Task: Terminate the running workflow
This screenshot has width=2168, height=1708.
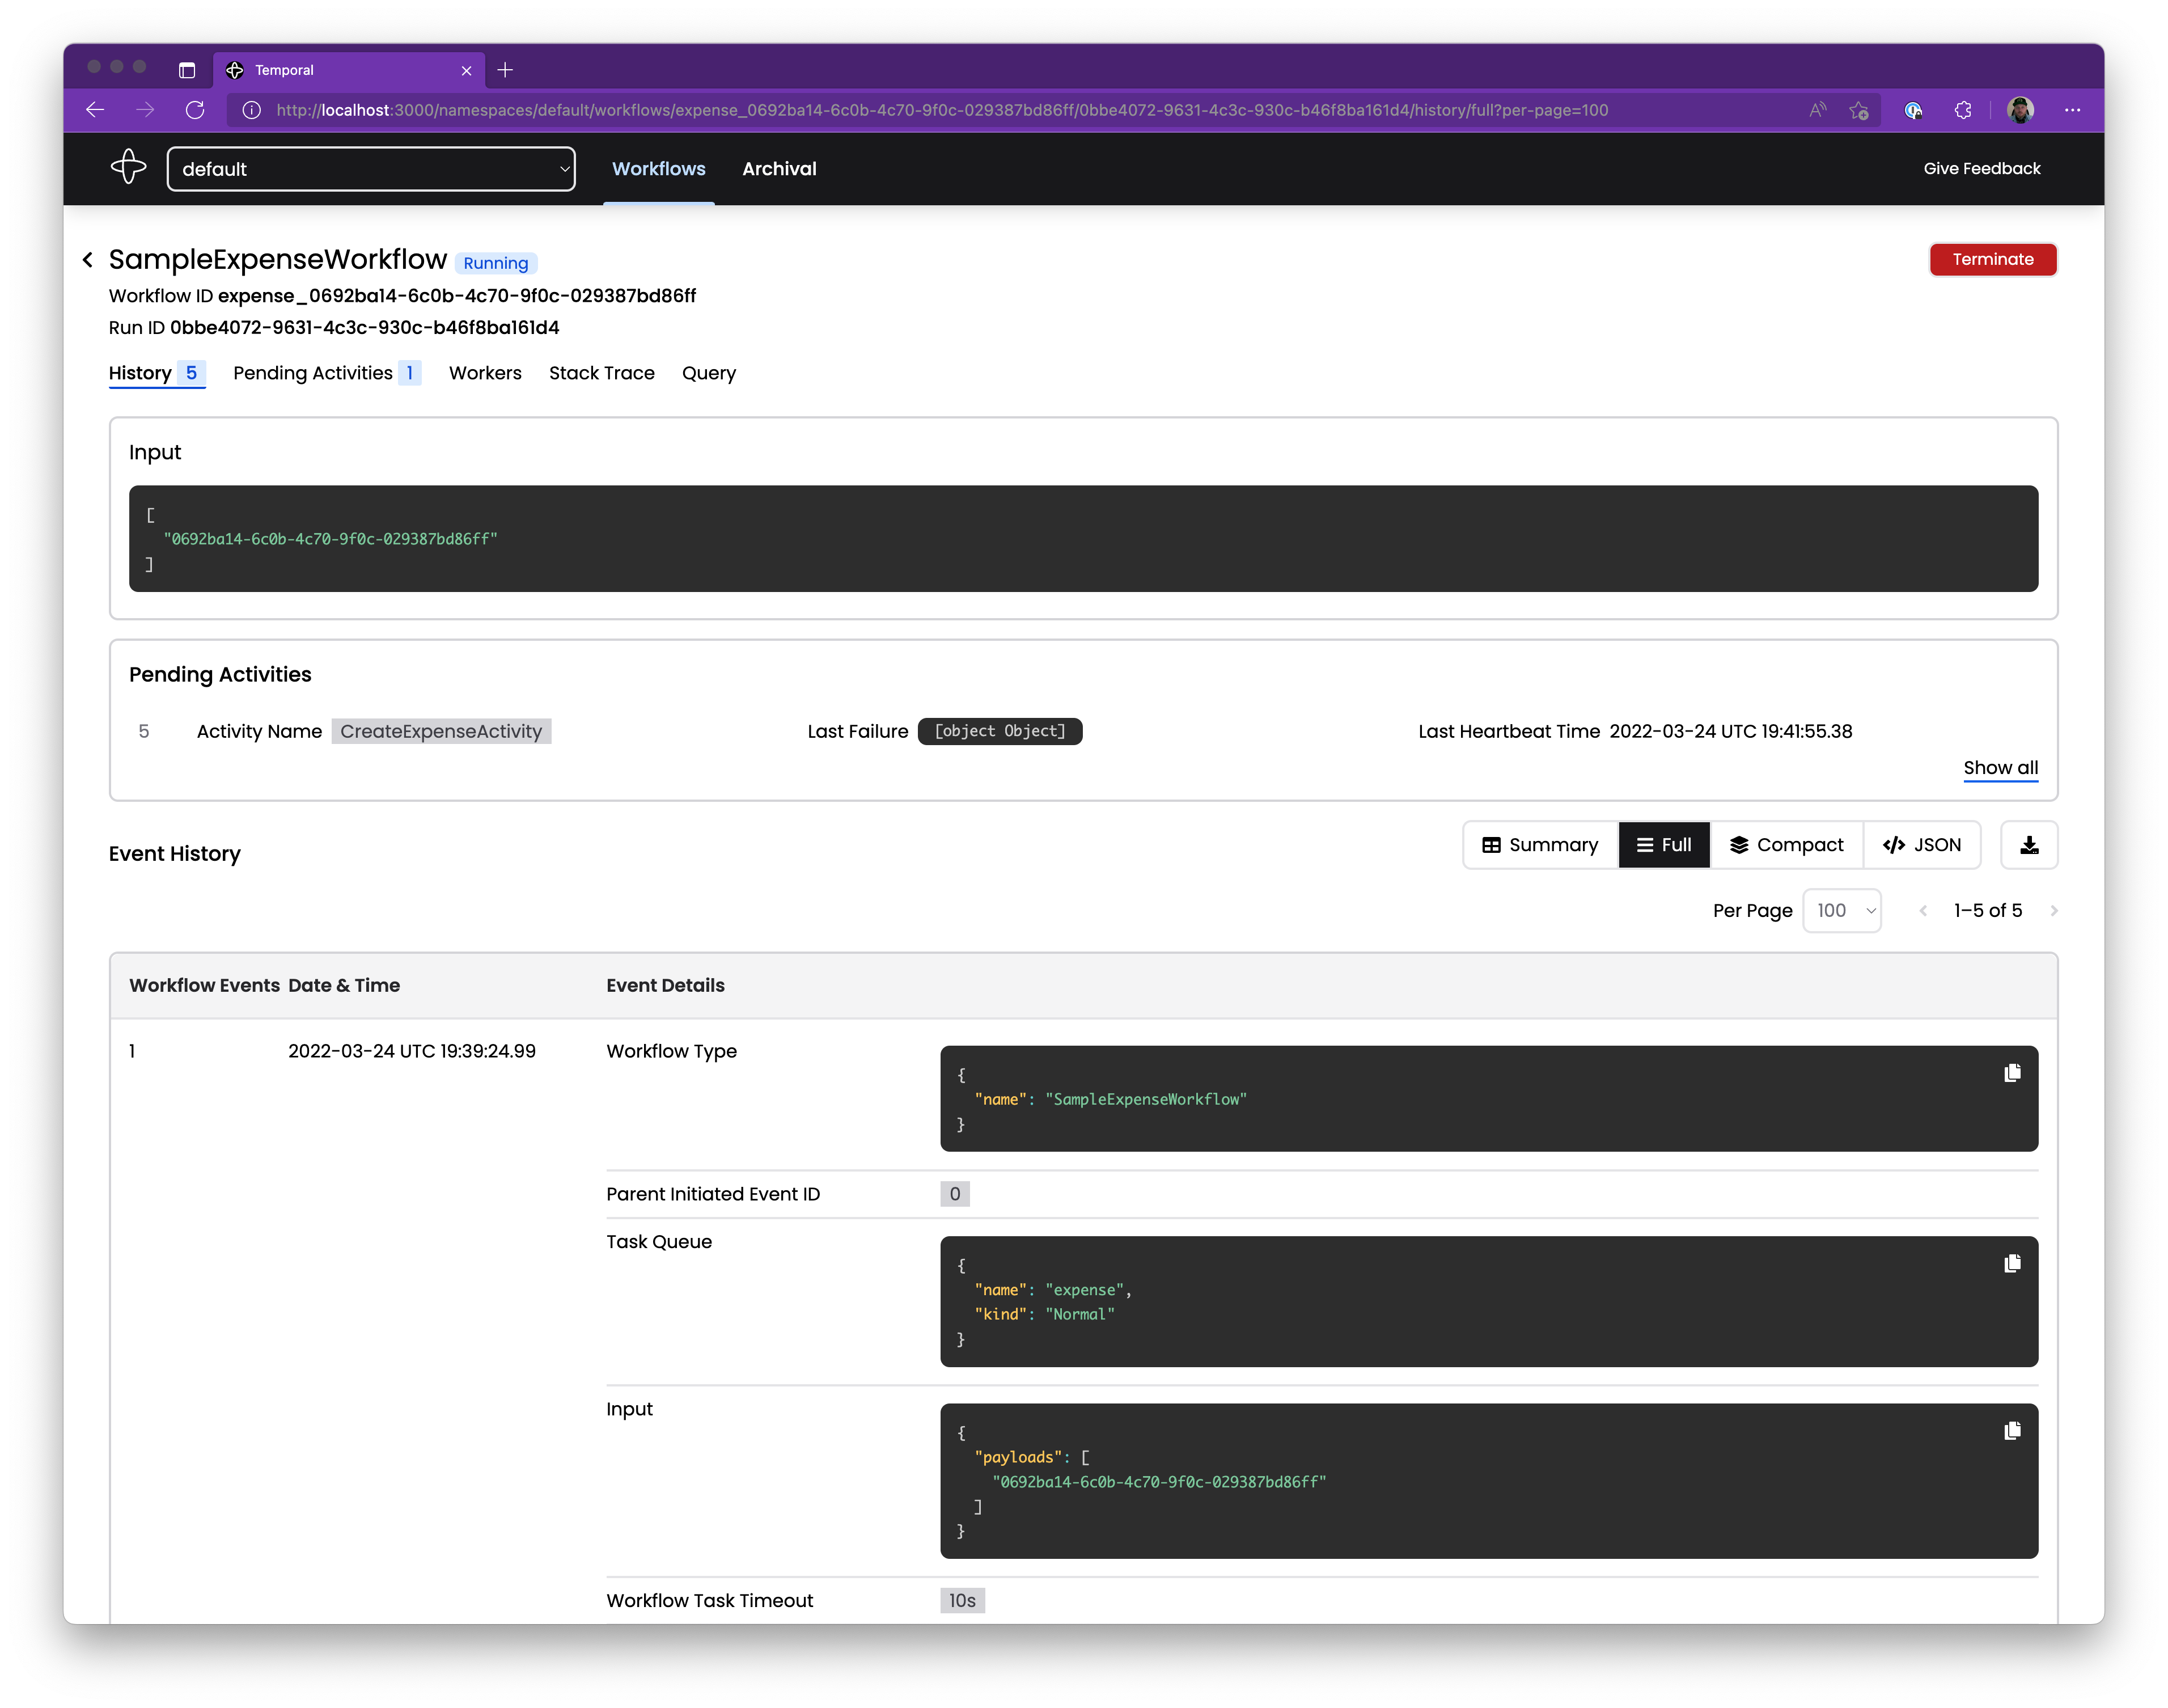Action: (x=1992, y=260)
